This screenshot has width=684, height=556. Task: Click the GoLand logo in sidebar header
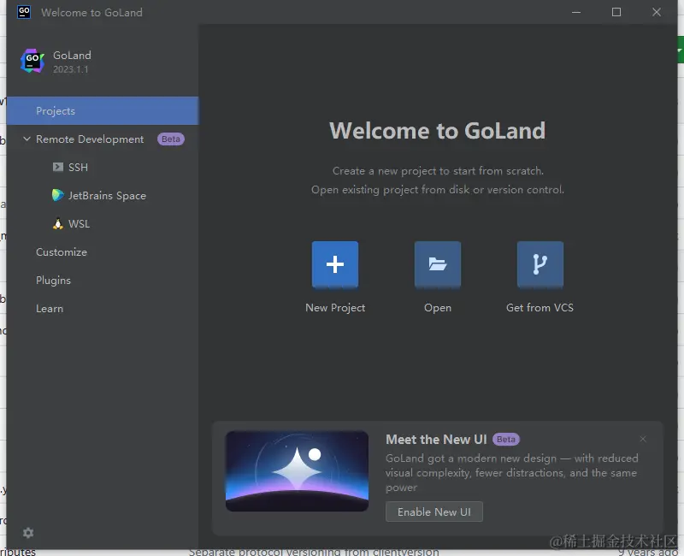click(32, 61)
